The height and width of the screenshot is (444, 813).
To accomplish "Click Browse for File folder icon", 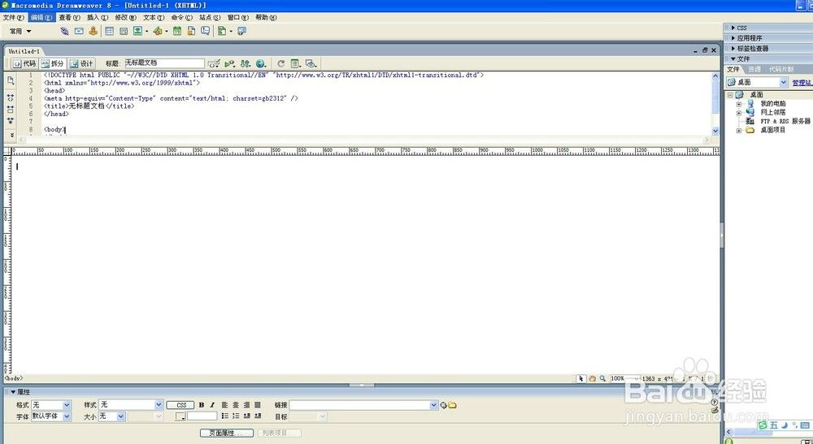I will [x=452, y=405].
